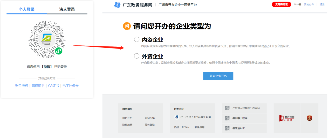Choose 电子社保卡 login method

click(x=71, y=86)
